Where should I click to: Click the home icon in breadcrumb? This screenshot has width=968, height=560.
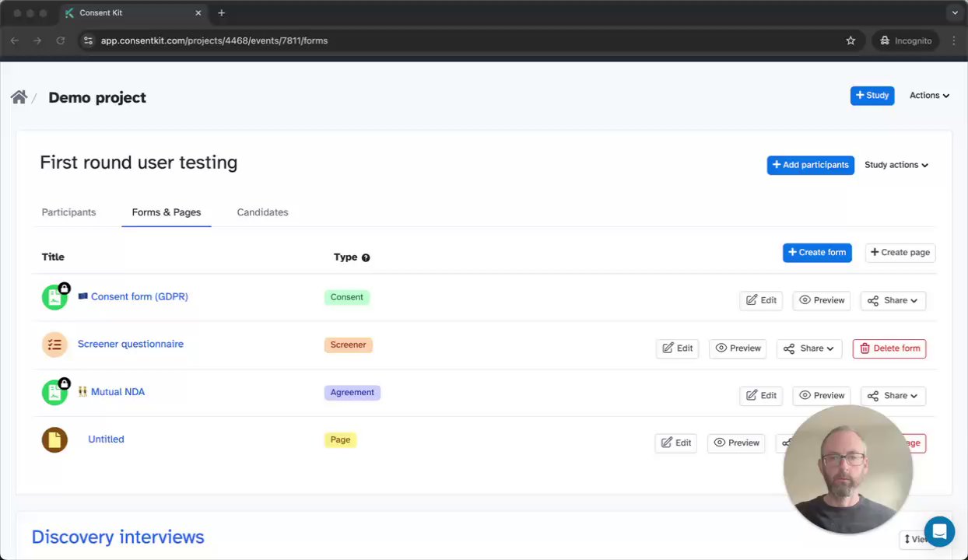(19, 97)
